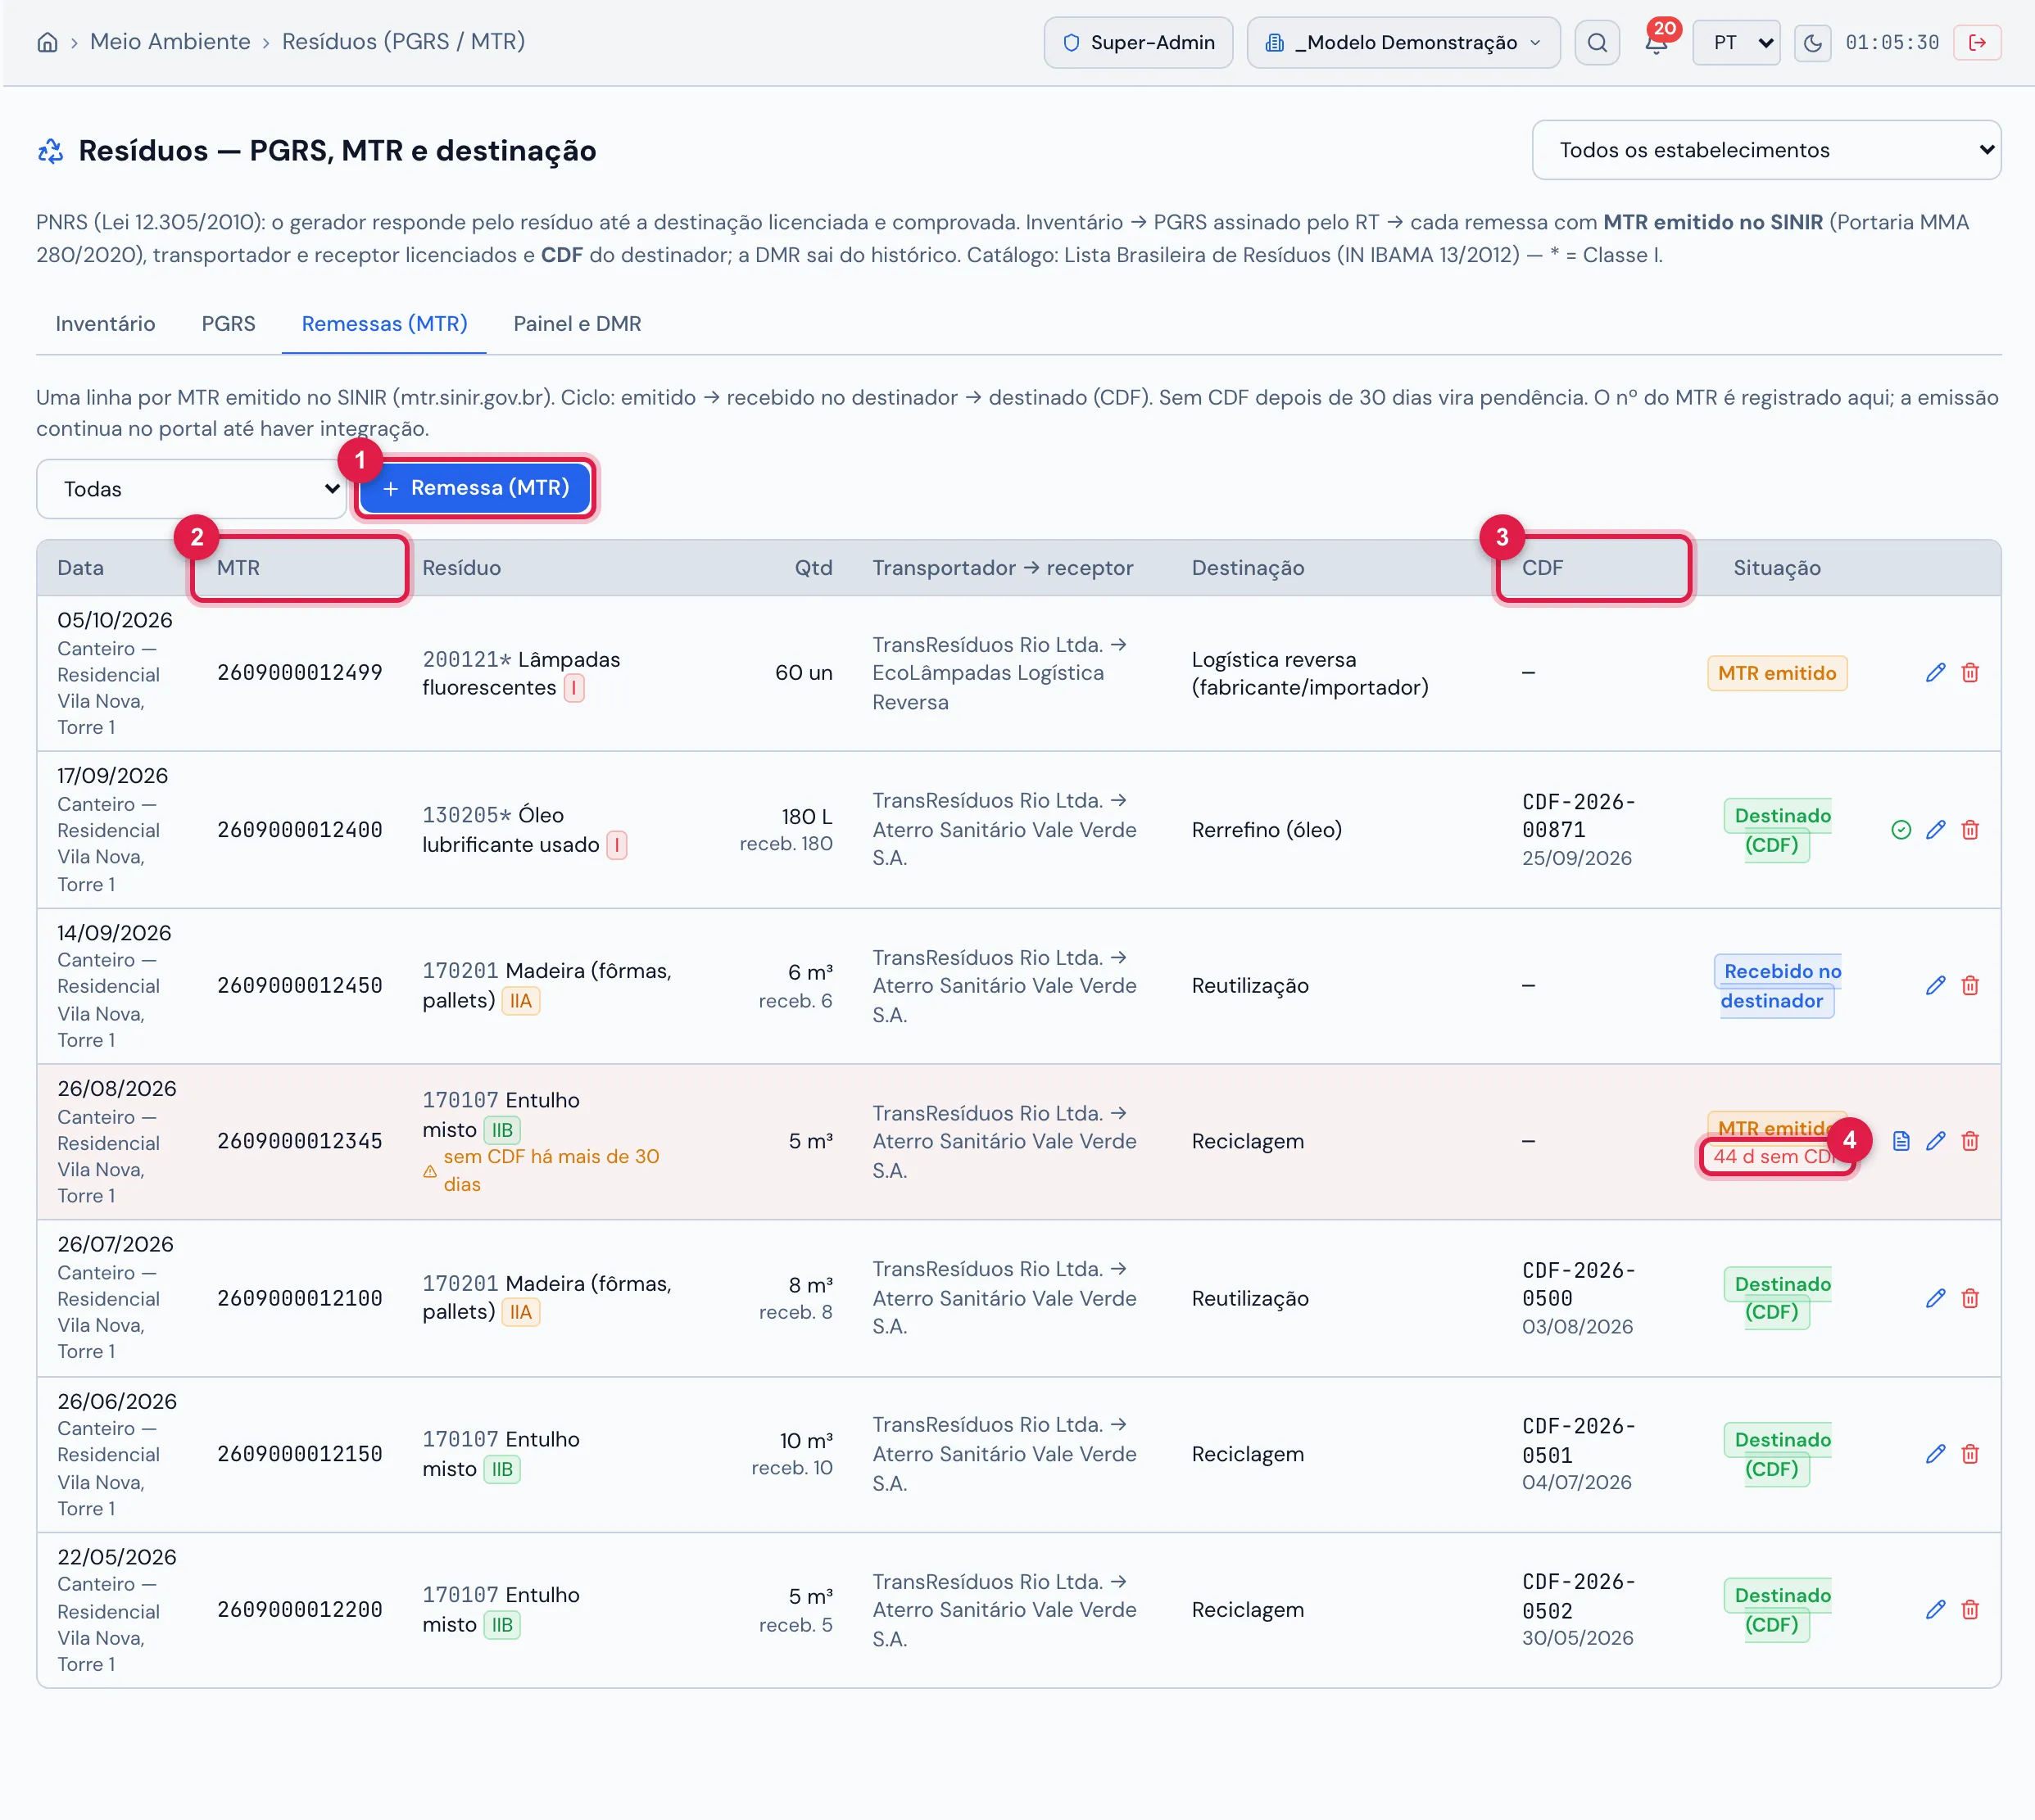
Task: Edit remessa MTR 2609000012150
Action: point(1935,1454)
